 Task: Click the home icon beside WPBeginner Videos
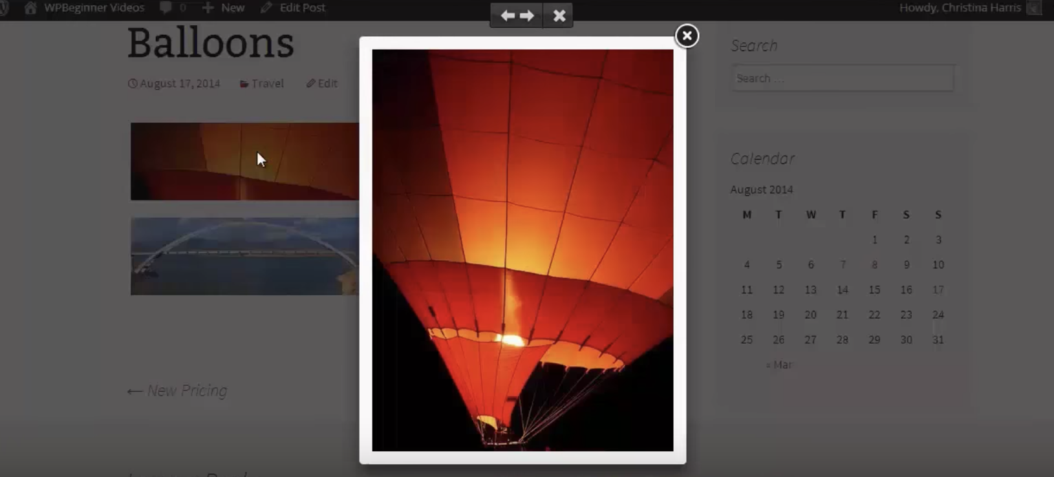(x=30, y=8)
